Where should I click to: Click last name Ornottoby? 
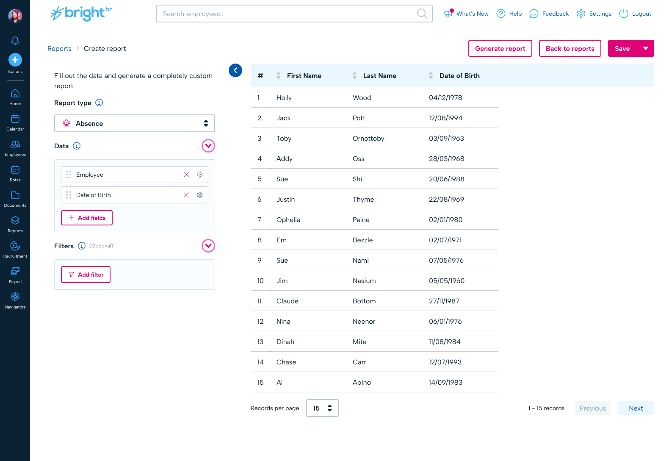pyautogui.click(x=368, y=138)
